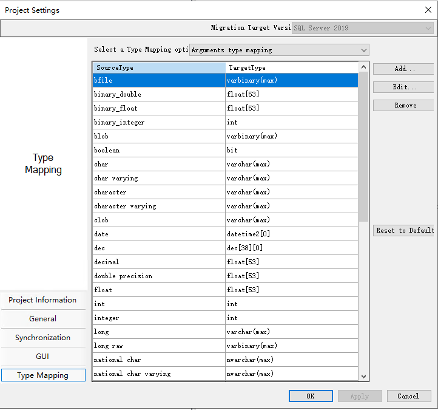Click the Apply button
The height and width of the screenshot is (410, 438).
(x=360, y=396)
